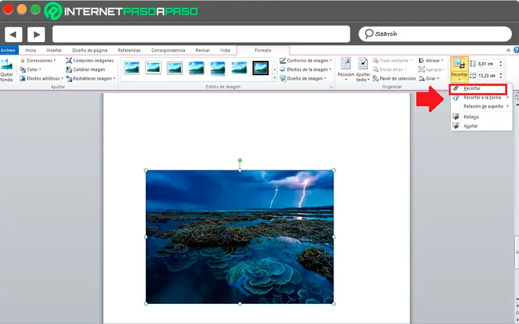Switch to the Insertar tab
The image size is (519, 324).
(x=54, y=51)
